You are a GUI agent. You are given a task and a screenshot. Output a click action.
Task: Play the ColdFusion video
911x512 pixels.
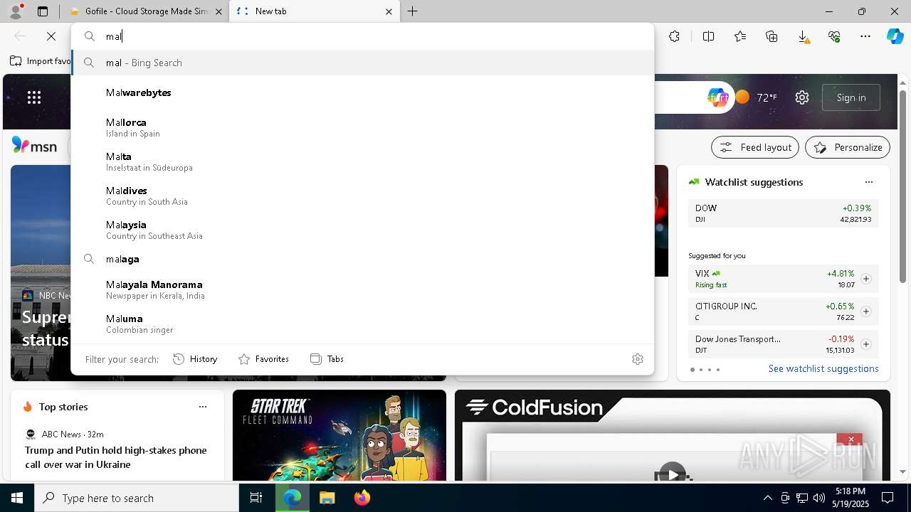click(x=672, y=474)
